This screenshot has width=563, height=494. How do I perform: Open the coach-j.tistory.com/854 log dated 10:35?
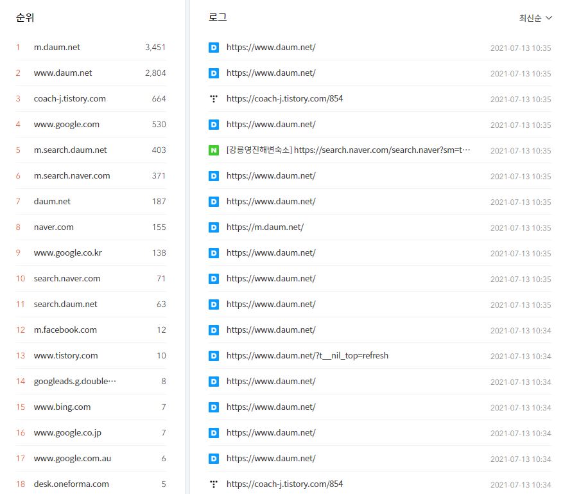(x=285, y=99)
